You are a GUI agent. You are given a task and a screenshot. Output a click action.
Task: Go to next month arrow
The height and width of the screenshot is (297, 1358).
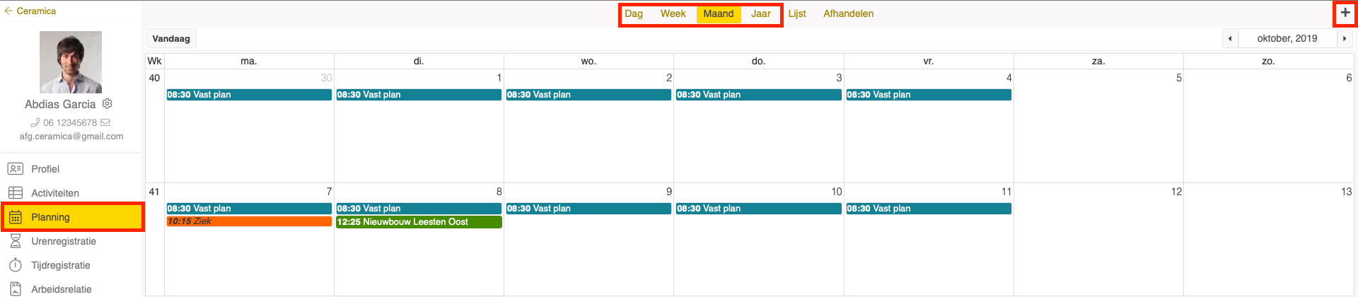tap(1345, 39)
